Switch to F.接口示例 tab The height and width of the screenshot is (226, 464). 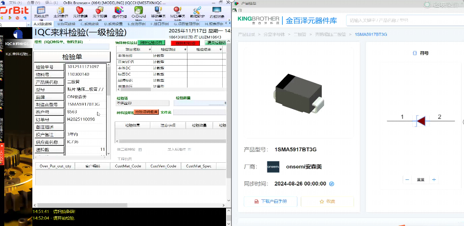point(160,24)
